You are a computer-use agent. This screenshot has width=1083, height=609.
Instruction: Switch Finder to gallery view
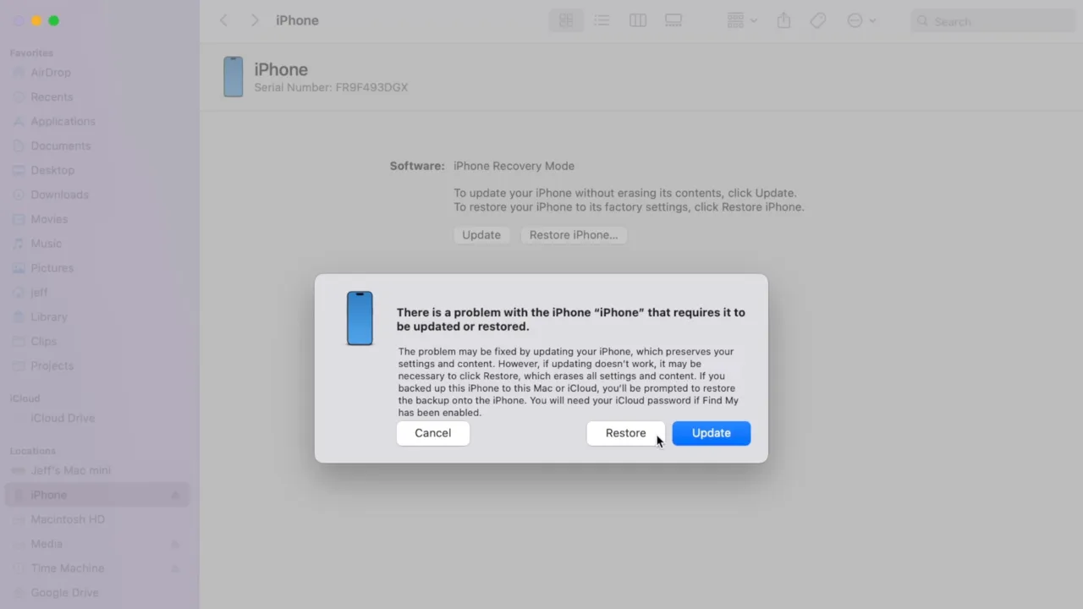(673, 20)
